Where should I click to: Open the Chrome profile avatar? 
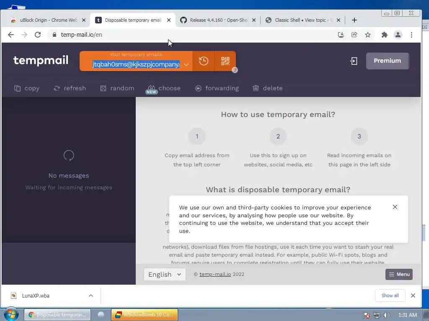coord(398,35)
